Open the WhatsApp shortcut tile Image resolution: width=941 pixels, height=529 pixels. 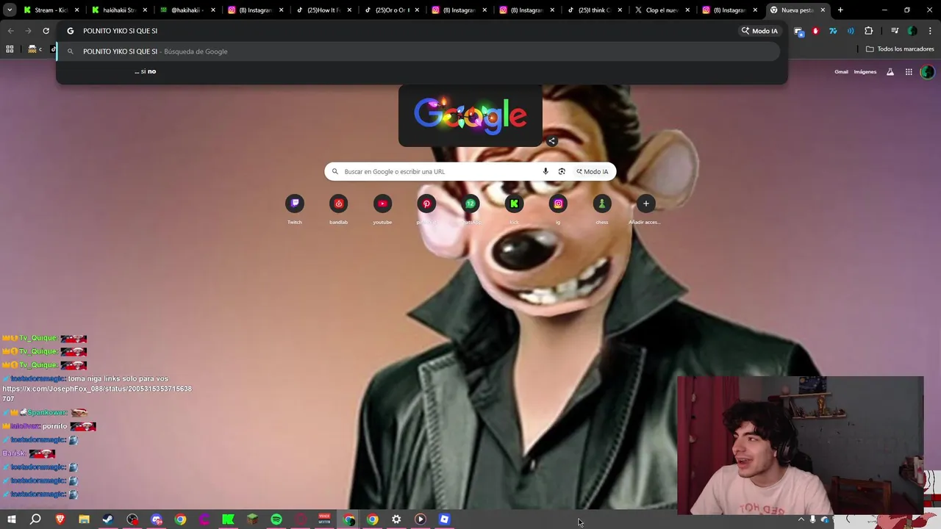(470, 204)
